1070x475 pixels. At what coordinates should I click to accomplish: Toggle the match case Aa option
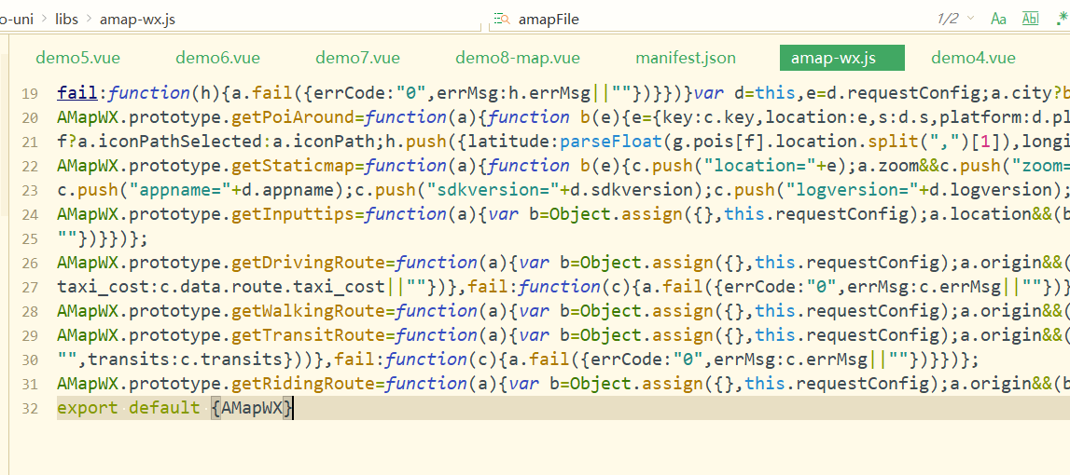pyautogui.click(x=998, y=19)
